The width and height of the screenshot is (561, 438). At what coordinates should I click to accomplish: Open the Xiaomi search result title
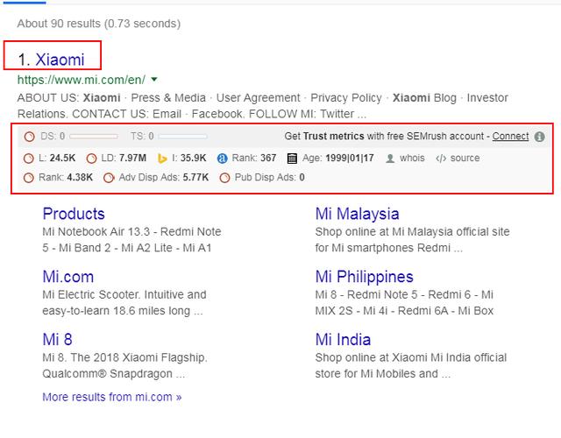pyautogui.click(x=60, y=60)
